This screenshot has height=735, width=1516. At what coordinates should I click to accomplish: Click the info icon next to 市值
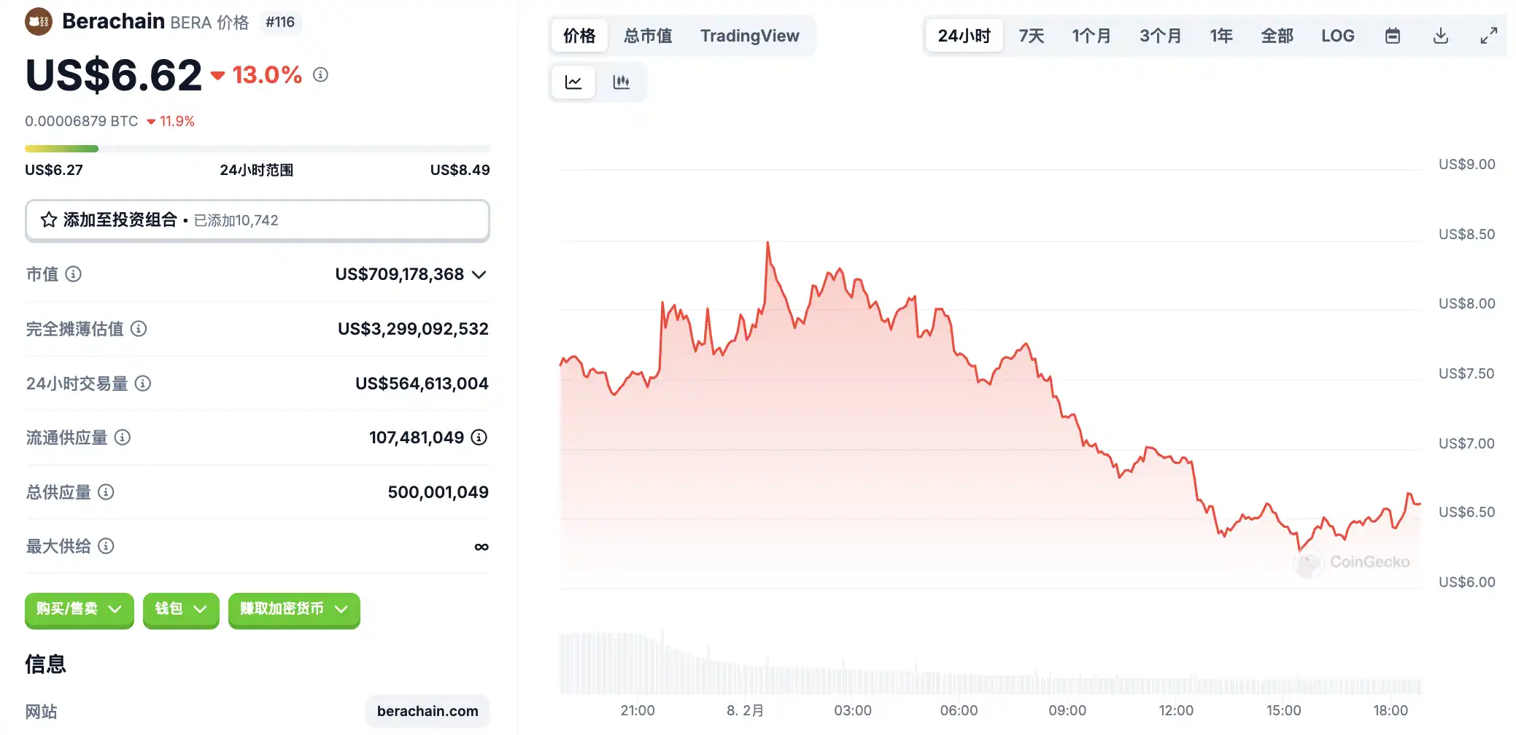tap(74, 274)
